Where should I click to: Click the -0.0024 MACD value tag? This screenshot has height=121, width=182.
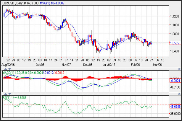(x=174, y=80)
